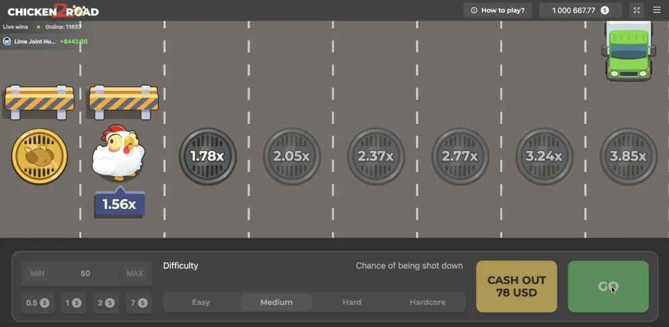The width and height of the screenshot is (669, 327).
Task: Cash out 78 USD
Action: [x=516, y=287]
